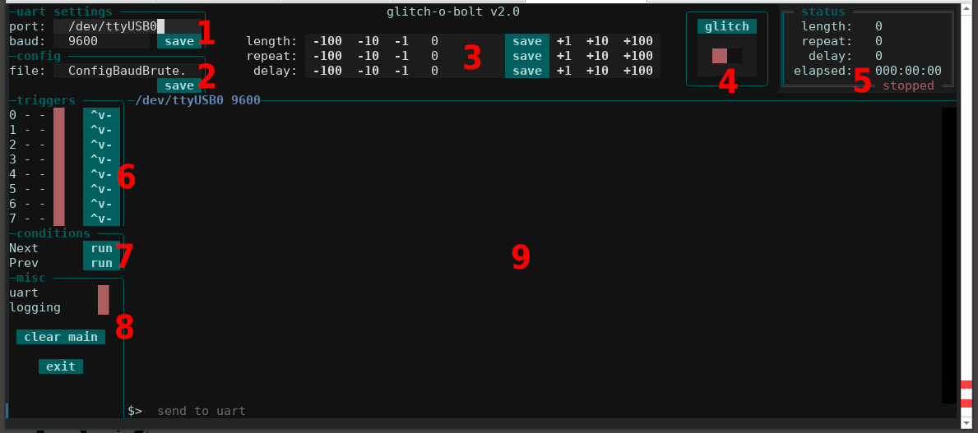Decrease repeat by 1
The image size is (978, 433).
click(x=401, y=56)
